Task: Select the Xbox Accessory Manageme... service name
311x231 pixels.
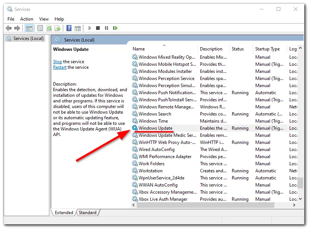Action: point(167,192)
